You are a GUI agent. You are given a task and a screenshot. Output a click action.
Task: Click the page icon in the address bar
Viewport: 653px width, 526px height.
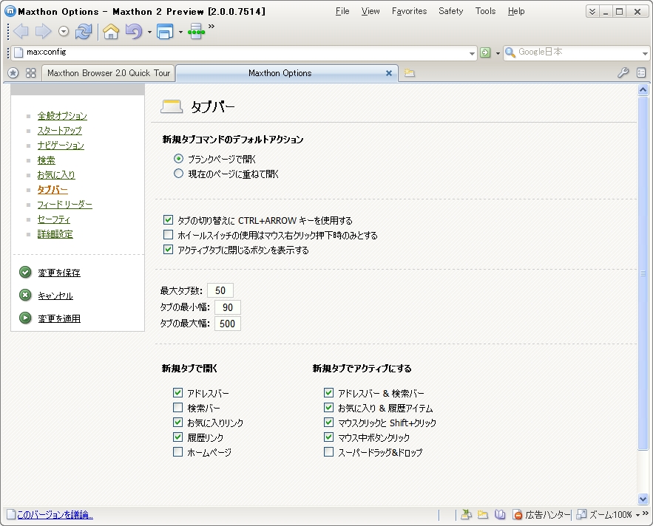point(18,52)
